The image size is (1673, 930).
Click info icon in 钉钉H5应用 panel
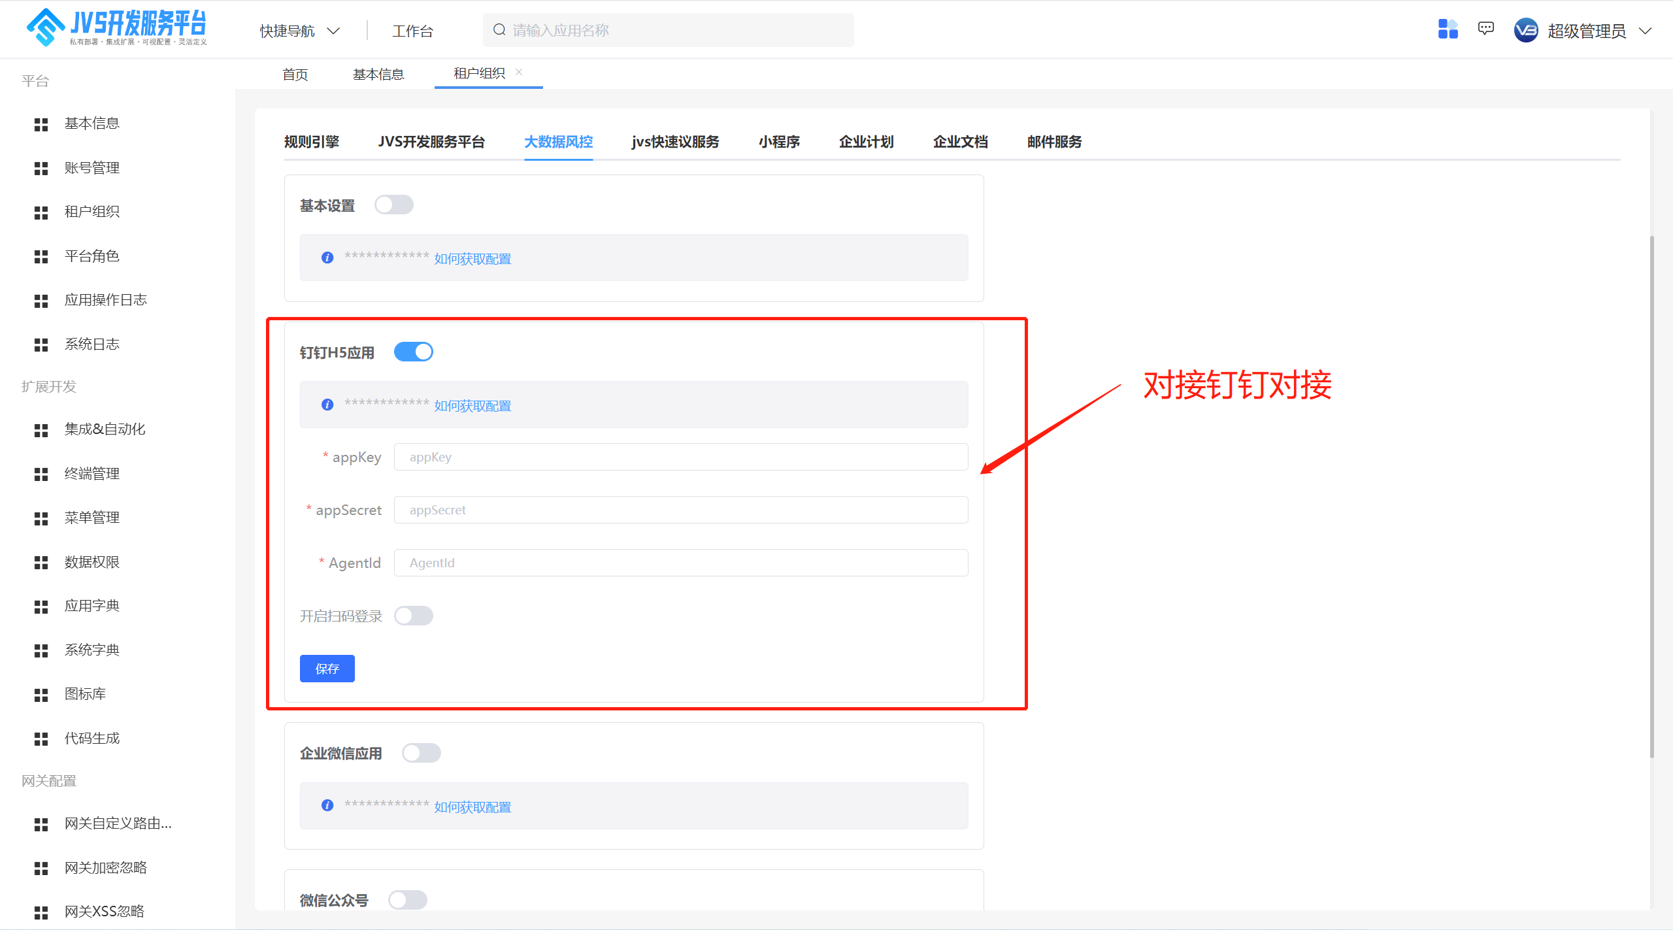[327, 405]
